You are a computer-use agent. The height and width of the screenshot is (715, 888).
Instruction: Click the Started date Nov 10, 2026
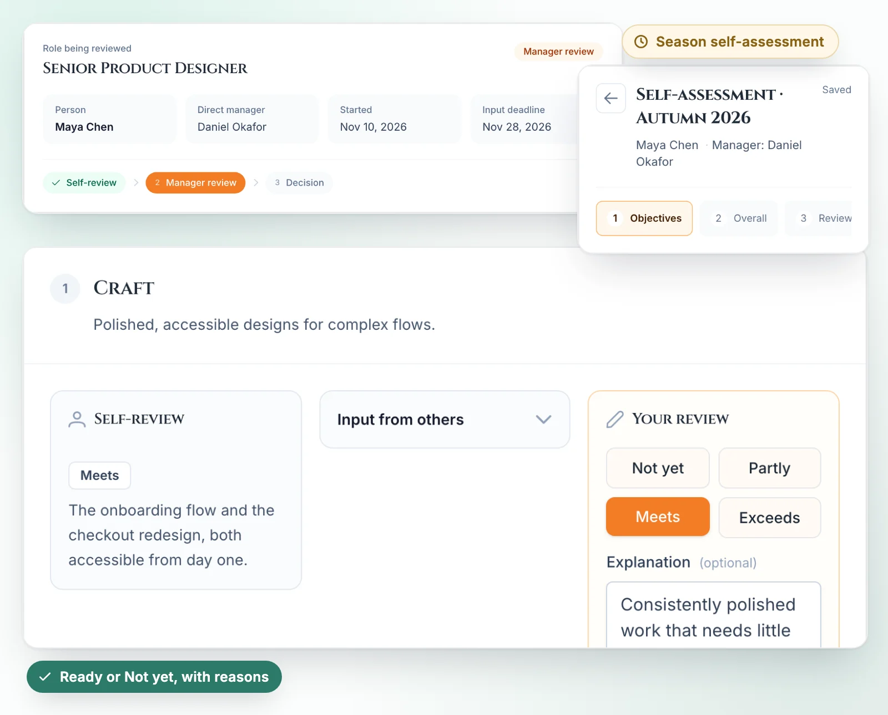pyautogui.click(x=395, y=119)
